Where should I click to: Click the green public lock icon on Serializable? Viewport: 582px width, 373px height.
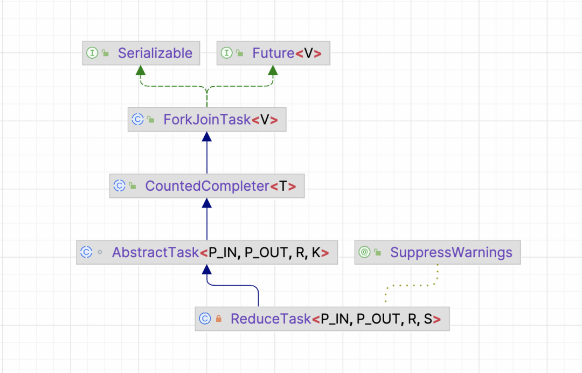click(x=106, y=53)
